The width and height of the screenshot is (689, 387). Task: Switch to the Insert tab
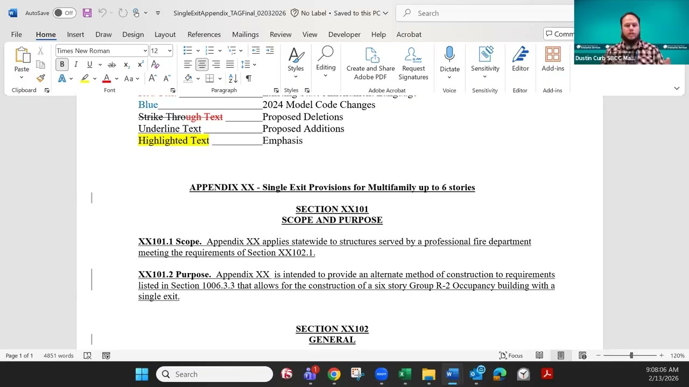(x=75, y=34)
